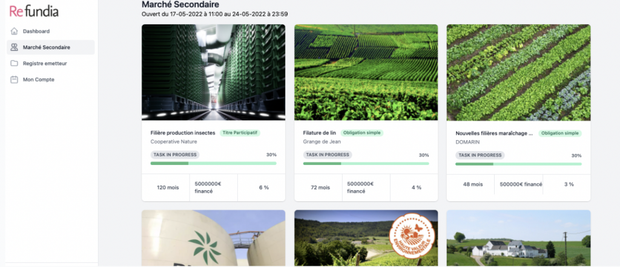Click the Haute Valeur Environnementale badge
Viewport: 620px width, 267px height.
coord(412,236)
